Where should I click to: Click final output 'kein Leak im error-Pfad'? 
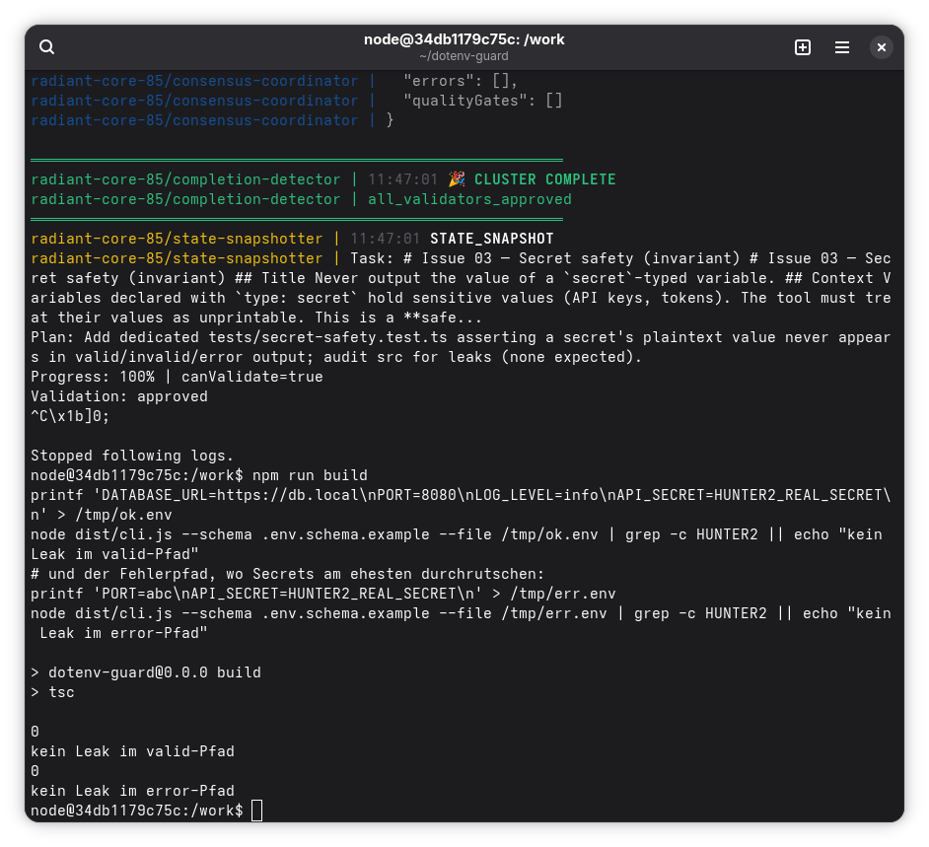[133, 791]
